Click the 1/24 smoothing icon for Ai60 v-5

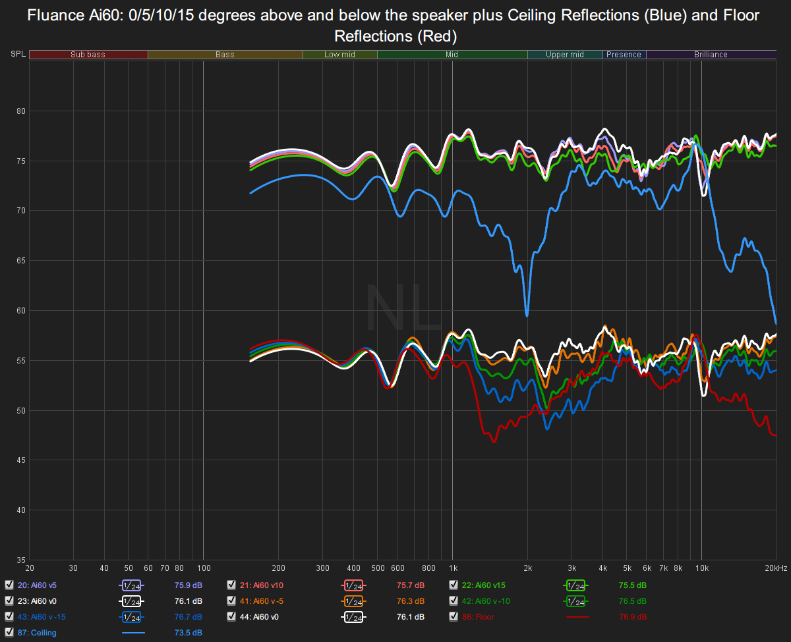point(353,601)
